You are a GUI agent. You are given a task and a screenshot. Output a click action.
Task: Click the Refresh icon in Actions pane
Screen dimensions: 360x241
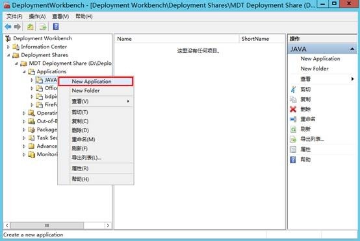pyautogui.click(x=293, y=130)
